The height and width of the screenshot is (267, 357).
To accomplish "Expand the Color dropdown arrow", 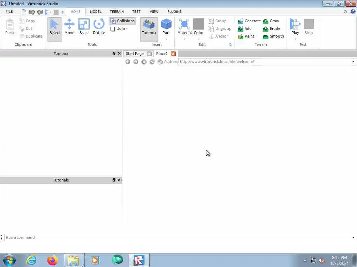I will pyautogui.click(x=199, y=39).
